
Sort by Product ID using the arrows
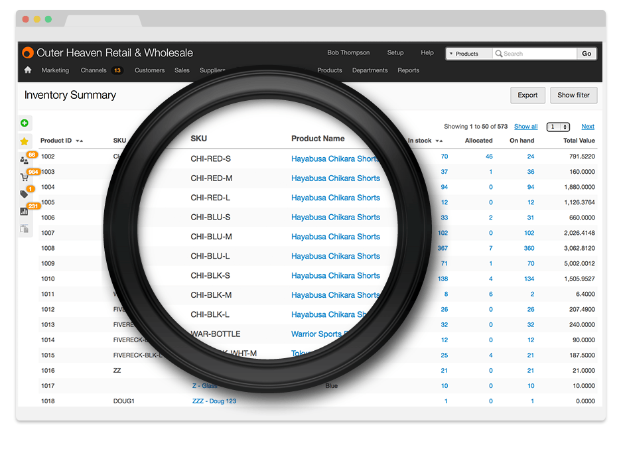(80, 141)
